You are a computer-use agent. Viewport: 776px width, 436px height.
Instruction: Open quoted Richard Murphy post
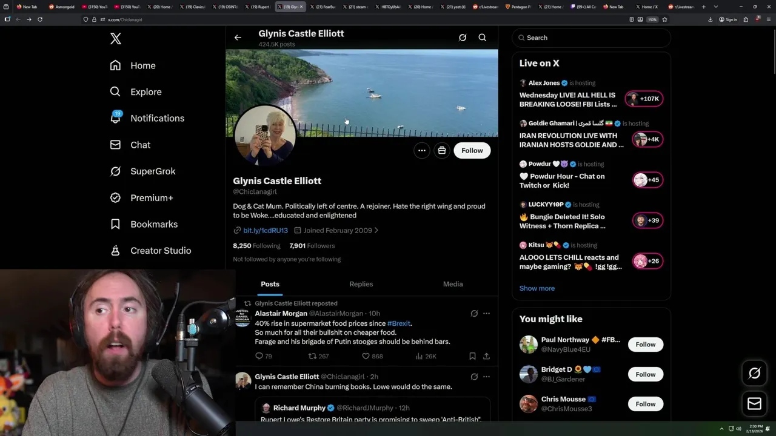pos(372,410)
